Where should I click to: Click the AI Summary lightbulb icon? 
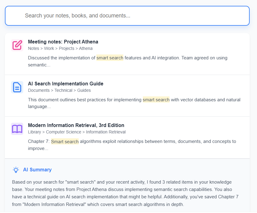[x=16, y=170]
